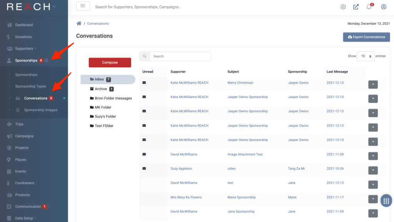The height and width of the screenshot is (222, 394).
Task: Go to Campaigns in the sidebar
Action: point(24,136)
